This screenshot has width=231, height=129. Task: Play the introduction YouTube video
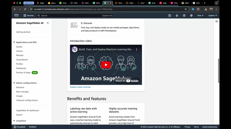click(106, 65)
